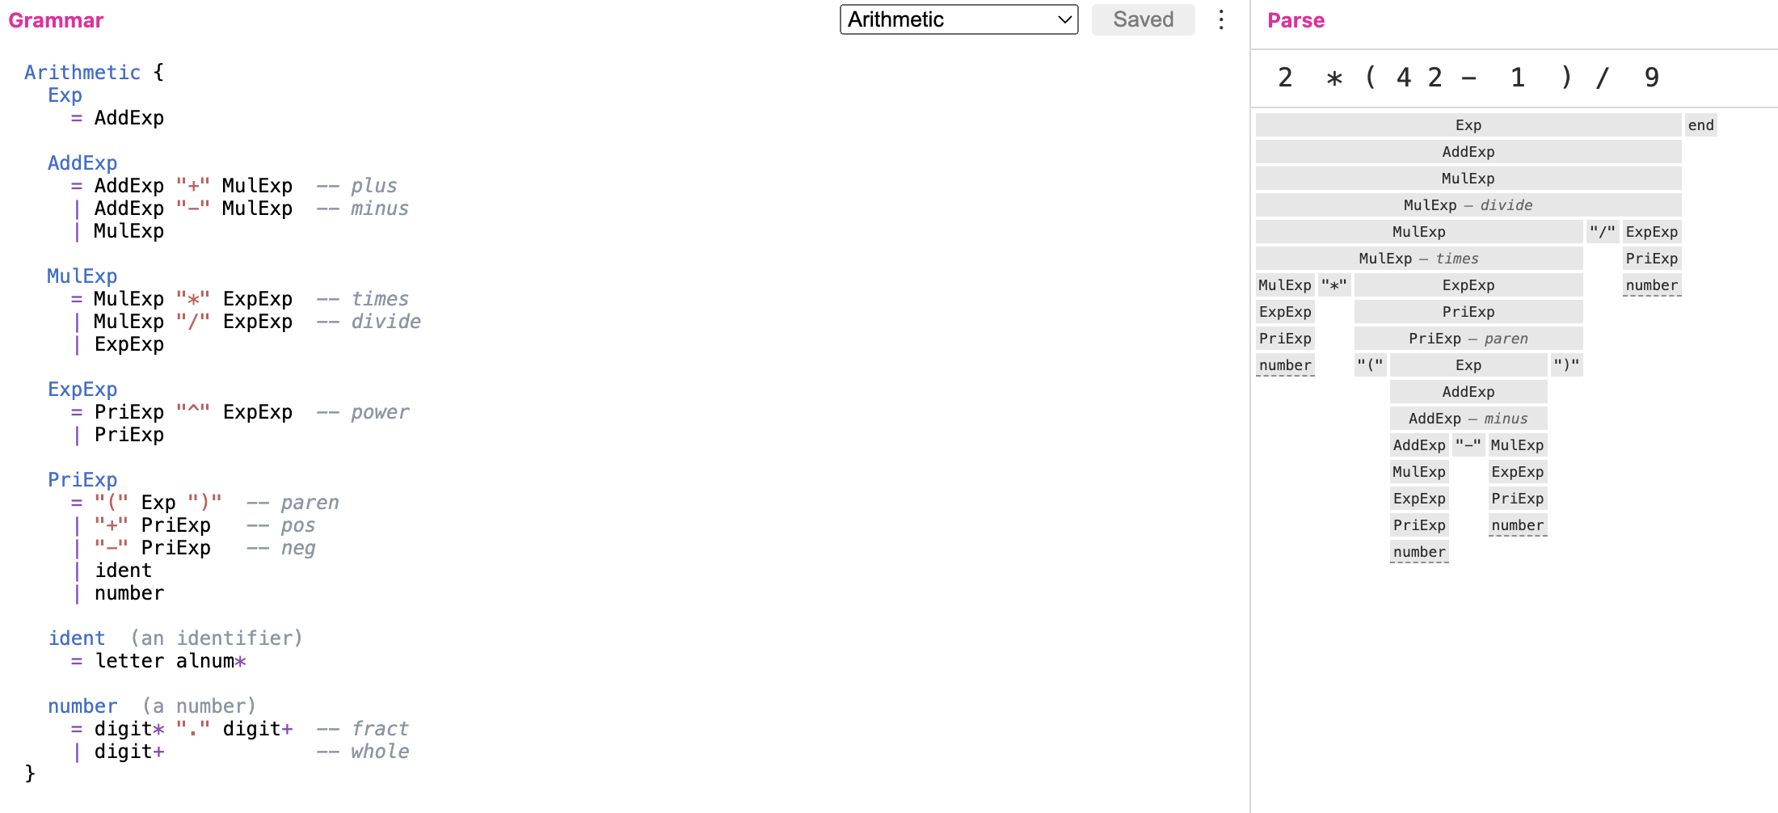Open the three-dot options menu
1778x813 pixels.
coord(1221,19)
